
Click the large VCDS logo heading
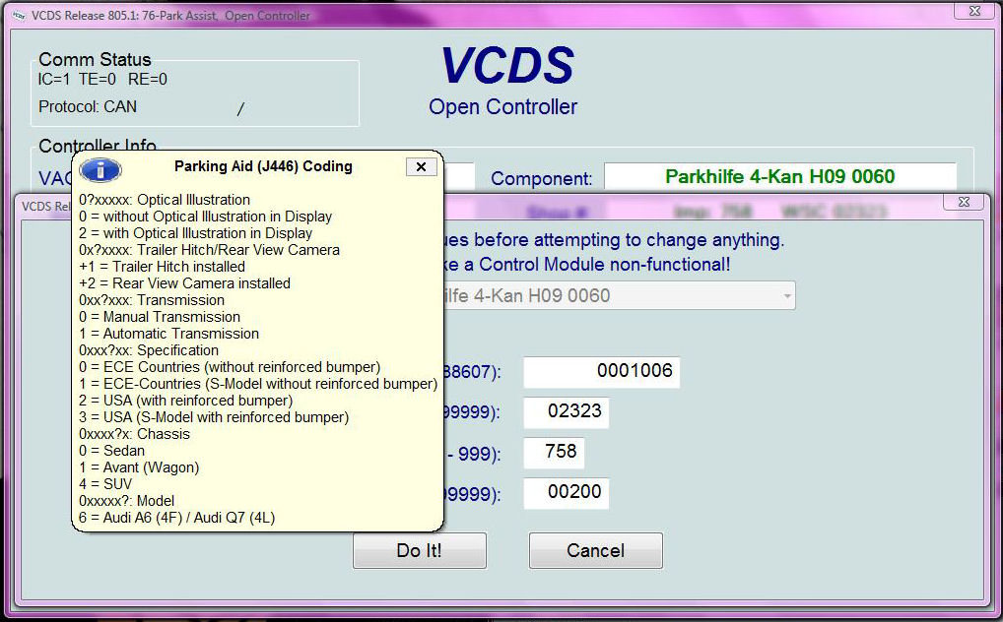(505, 66)
